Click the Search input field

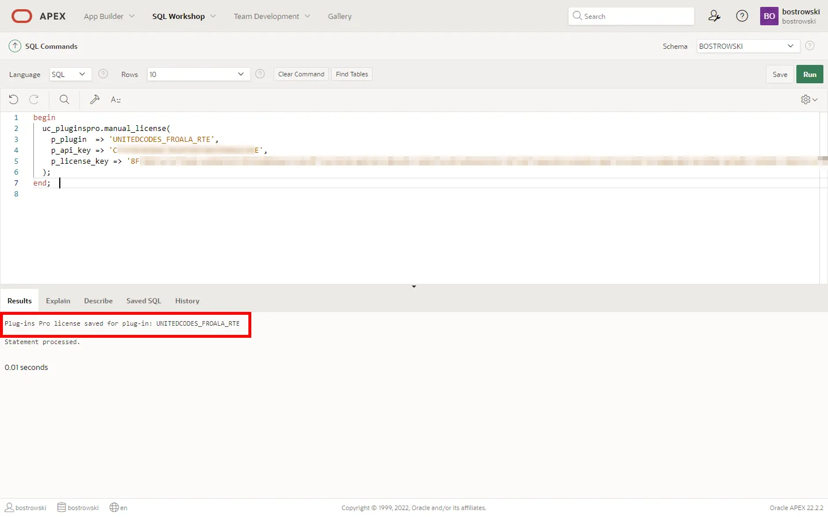pos(631,16)
